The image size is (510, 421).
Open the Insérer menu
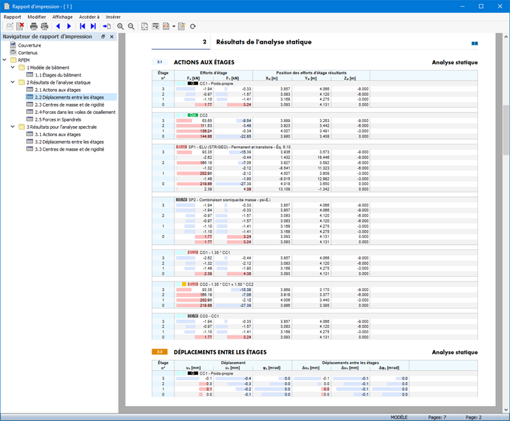pos(113,17)
